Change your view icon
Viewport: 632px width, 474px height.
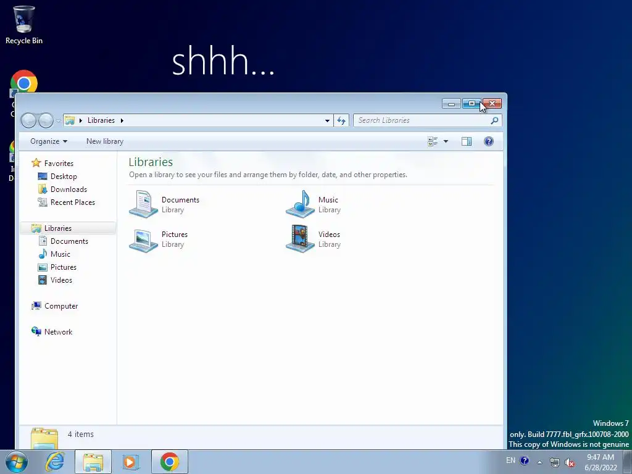tap(433, 141)
